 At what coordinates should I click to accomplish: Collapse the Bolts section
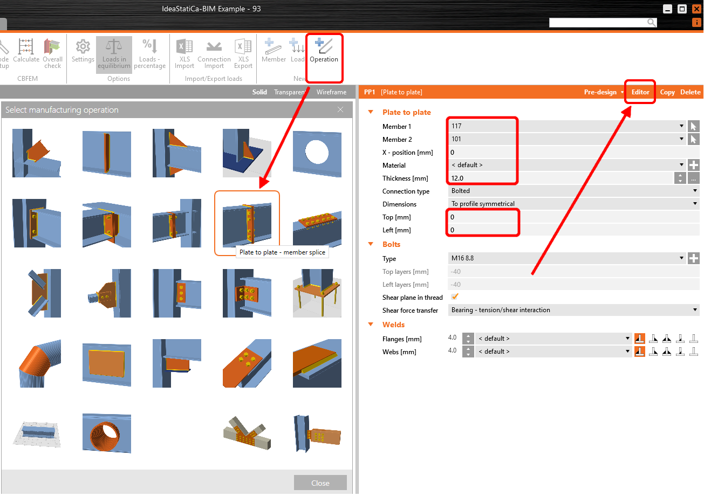click(370, 244)
